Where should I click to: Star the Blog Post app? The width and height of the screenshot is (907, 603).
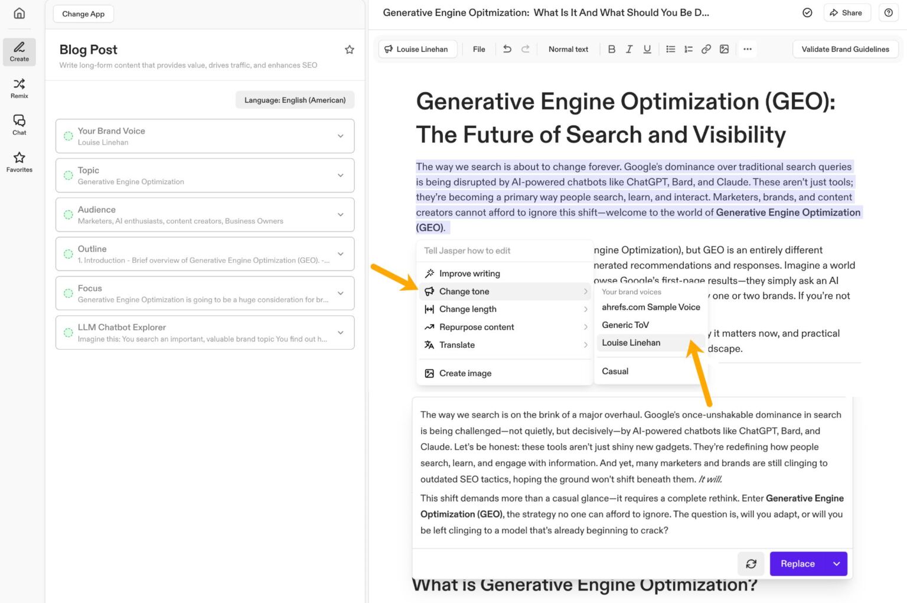(350, 49)
